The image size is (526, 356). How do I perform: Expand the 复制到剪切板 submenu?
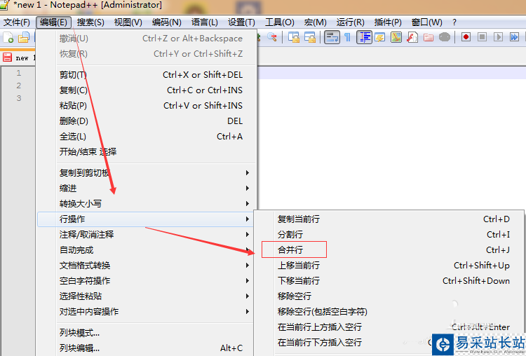(147, 172)
